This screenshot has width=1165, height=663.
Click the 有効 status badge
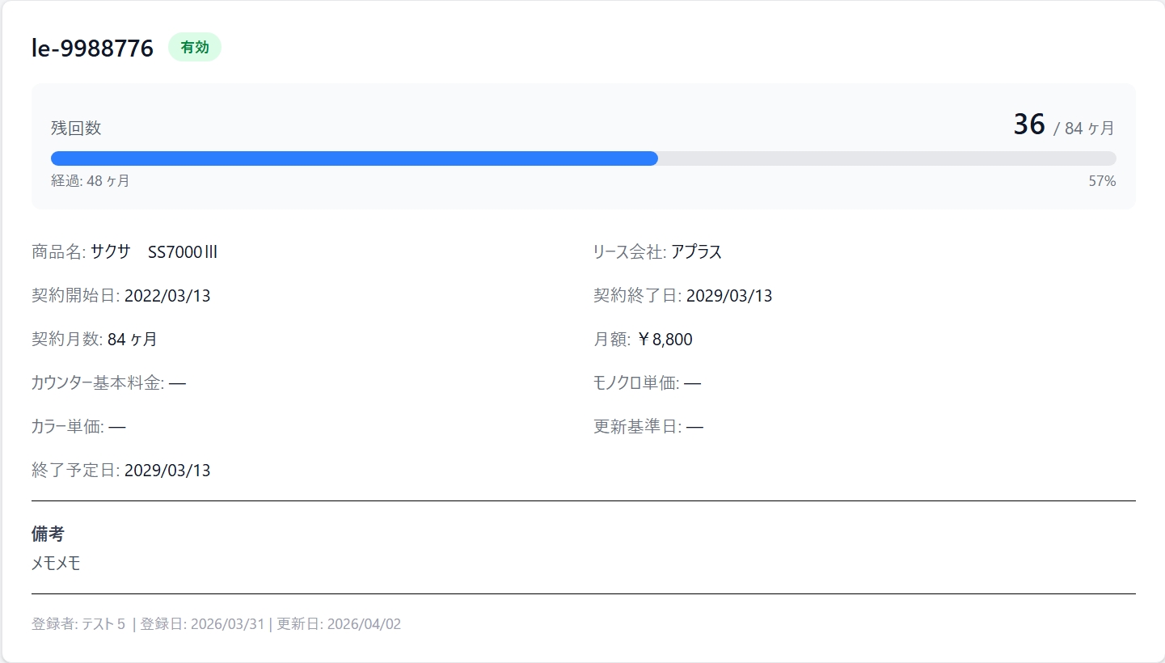195,48
